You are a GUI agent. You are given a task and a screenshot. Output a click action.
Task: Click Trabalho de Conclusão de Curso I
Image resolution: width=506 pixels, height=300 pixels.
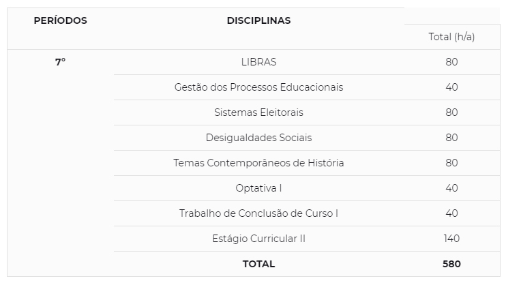(x=258, y=213)
